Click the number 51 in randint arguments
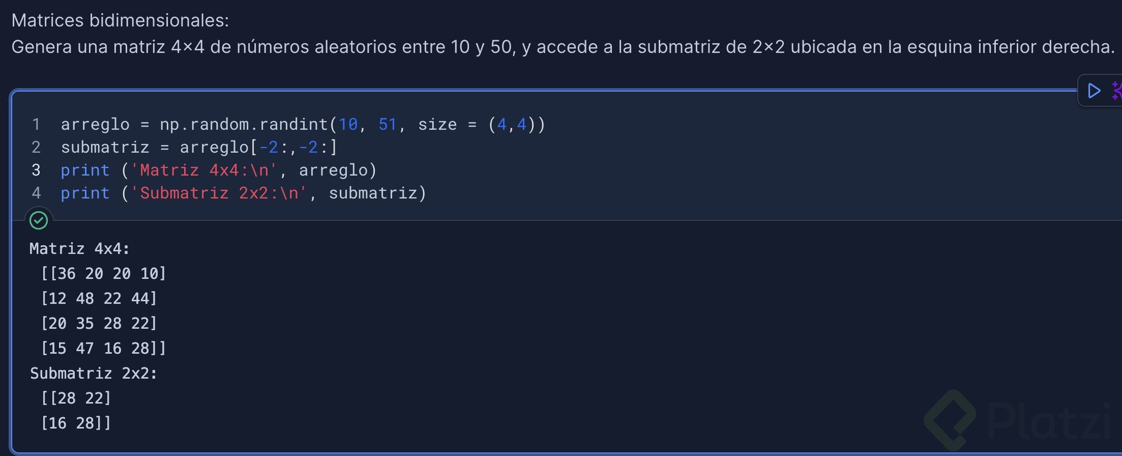The image size is (1122, 456). coord(388,124)
